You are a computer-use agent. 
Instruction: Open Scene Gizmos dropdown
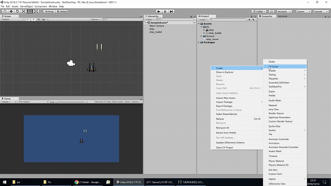pos(96,19)
